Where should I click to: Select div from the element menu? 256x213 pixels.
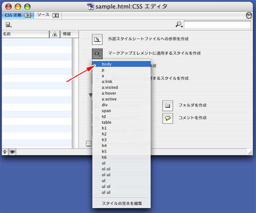(121, 105)
